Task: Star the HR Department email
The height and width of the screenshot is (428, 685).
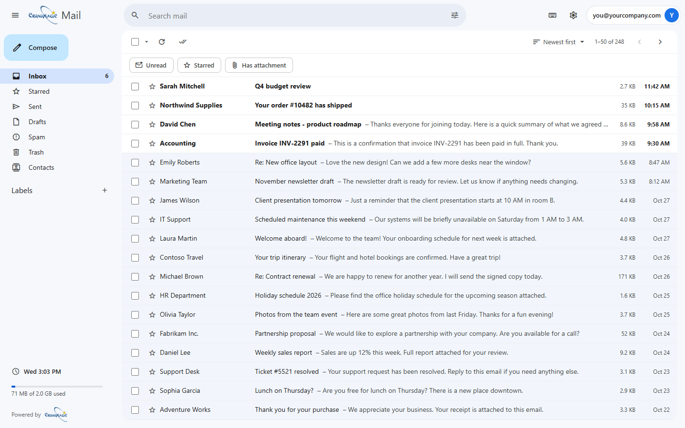Action: 152,296
